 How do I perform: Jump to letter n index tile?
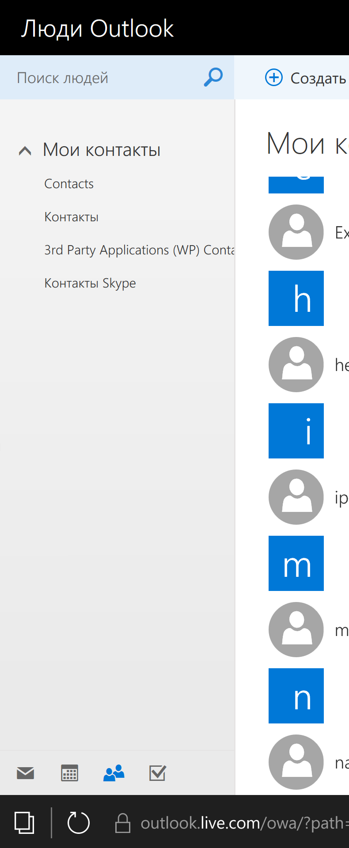tap(296, 696)
